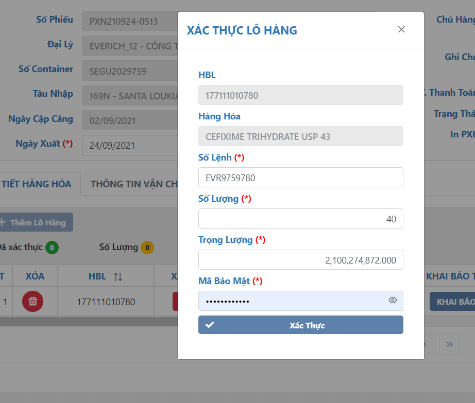Screen dimensions: 475x403
Task: Click the Đại Lý field
Action: point(129,46)
